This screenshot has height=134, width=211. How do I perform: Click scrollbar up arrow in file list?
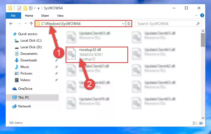click(x=203, y=31)
